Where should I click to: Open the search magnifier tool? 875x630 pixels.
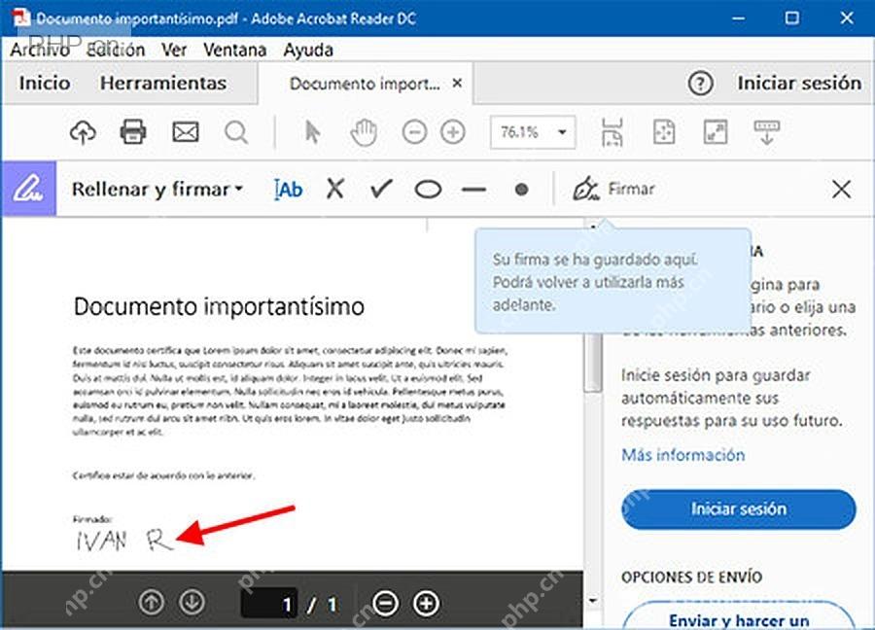pos(236,133)
